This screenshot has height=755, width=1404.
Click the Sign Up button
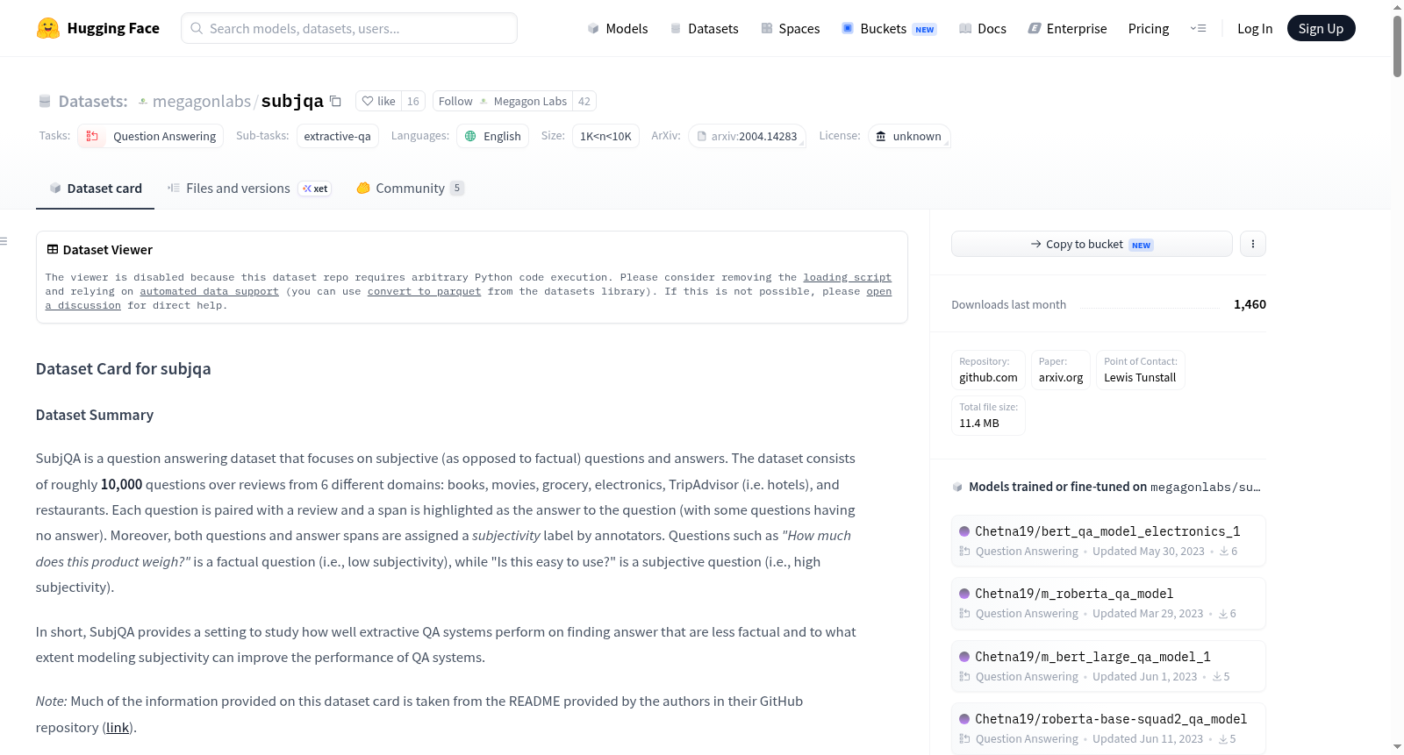pyautogui.click(x=1321, y=28)
